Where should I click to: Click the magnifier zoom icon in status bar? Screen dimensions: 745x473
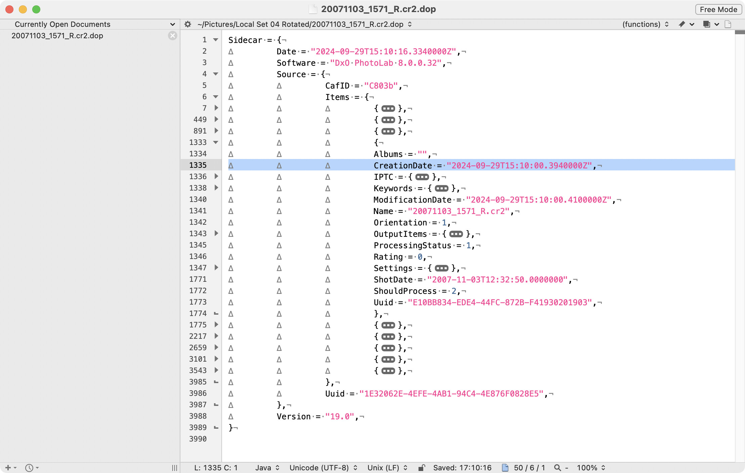pos(558,468)
